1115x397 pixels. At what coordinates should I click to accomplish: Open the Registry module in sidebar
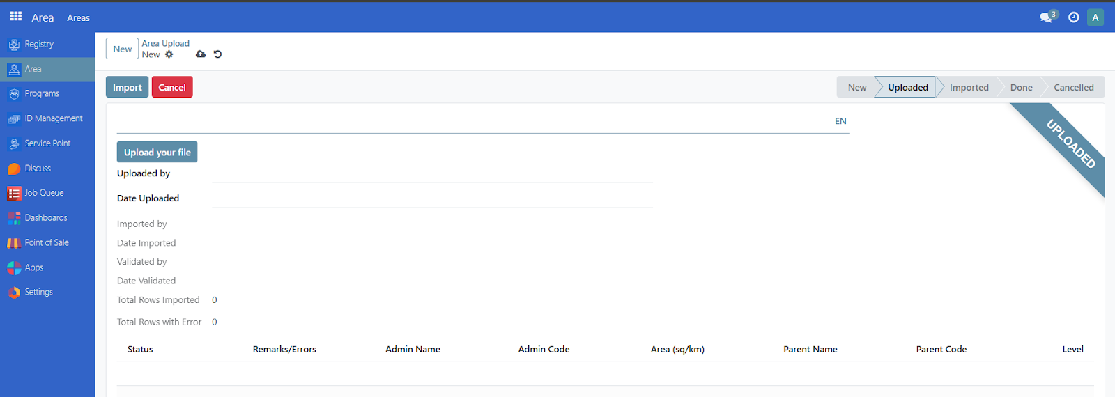pyautogui.click(x=39, y=44)
